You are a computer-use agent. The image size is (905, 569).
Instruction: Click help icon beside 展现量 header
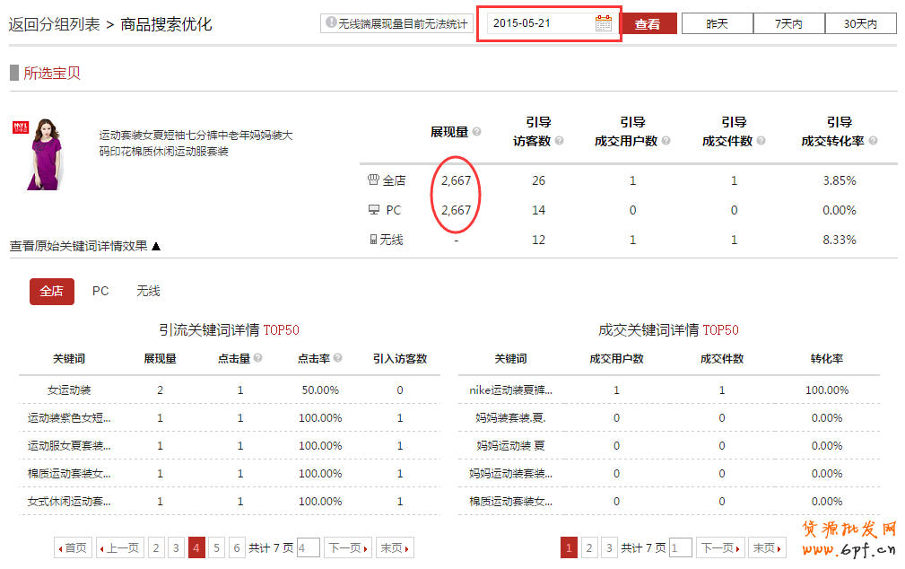(476, 132)
